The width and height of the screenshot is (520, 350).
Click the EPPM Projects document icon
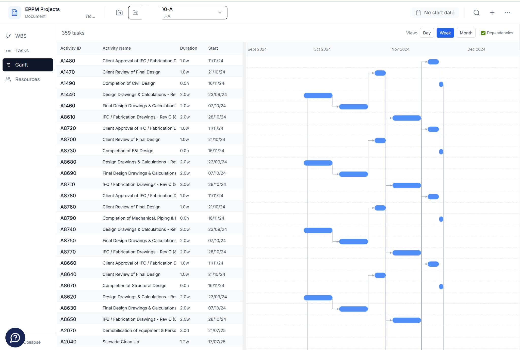tap(14, 13)
